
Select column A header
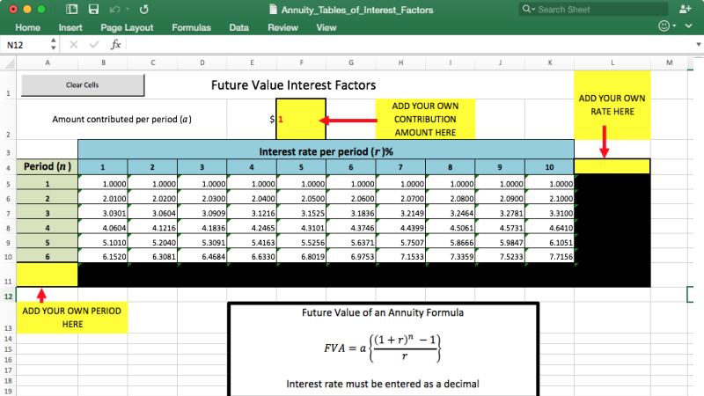point(48,62)
